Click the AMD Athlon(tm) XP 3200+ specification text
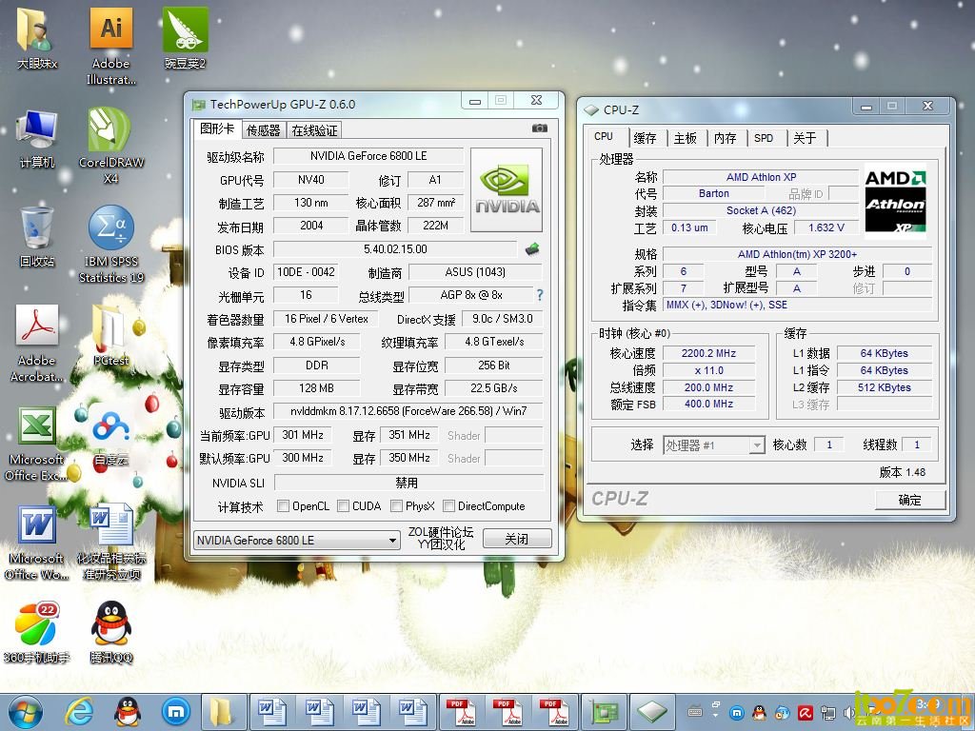The image size is (975, 731). pos(797,254)
